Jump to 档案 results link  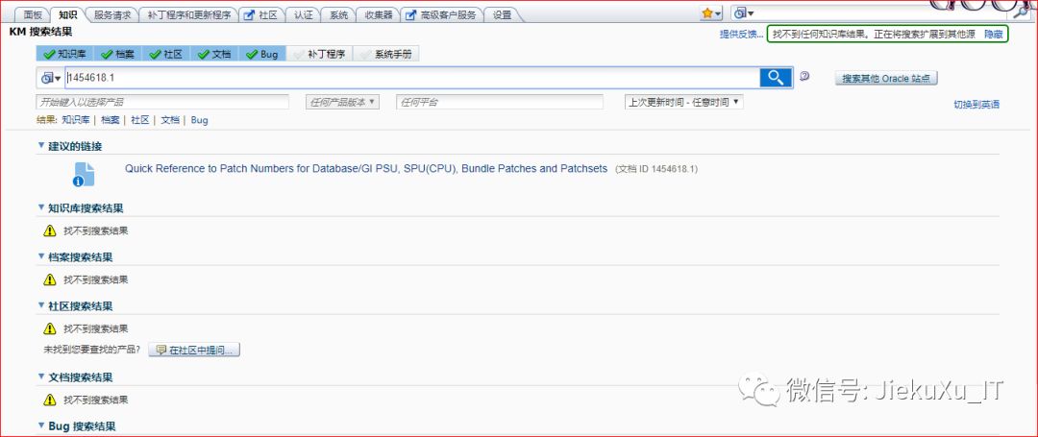click(x=111, y=120)
